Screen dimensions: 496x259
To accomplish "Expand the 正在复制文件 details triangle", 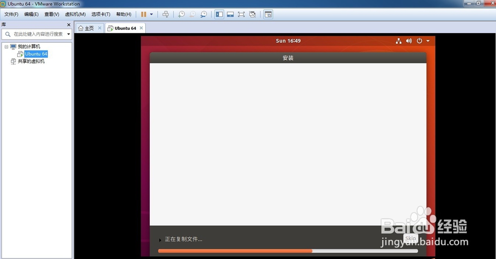I will click(160, 240).
